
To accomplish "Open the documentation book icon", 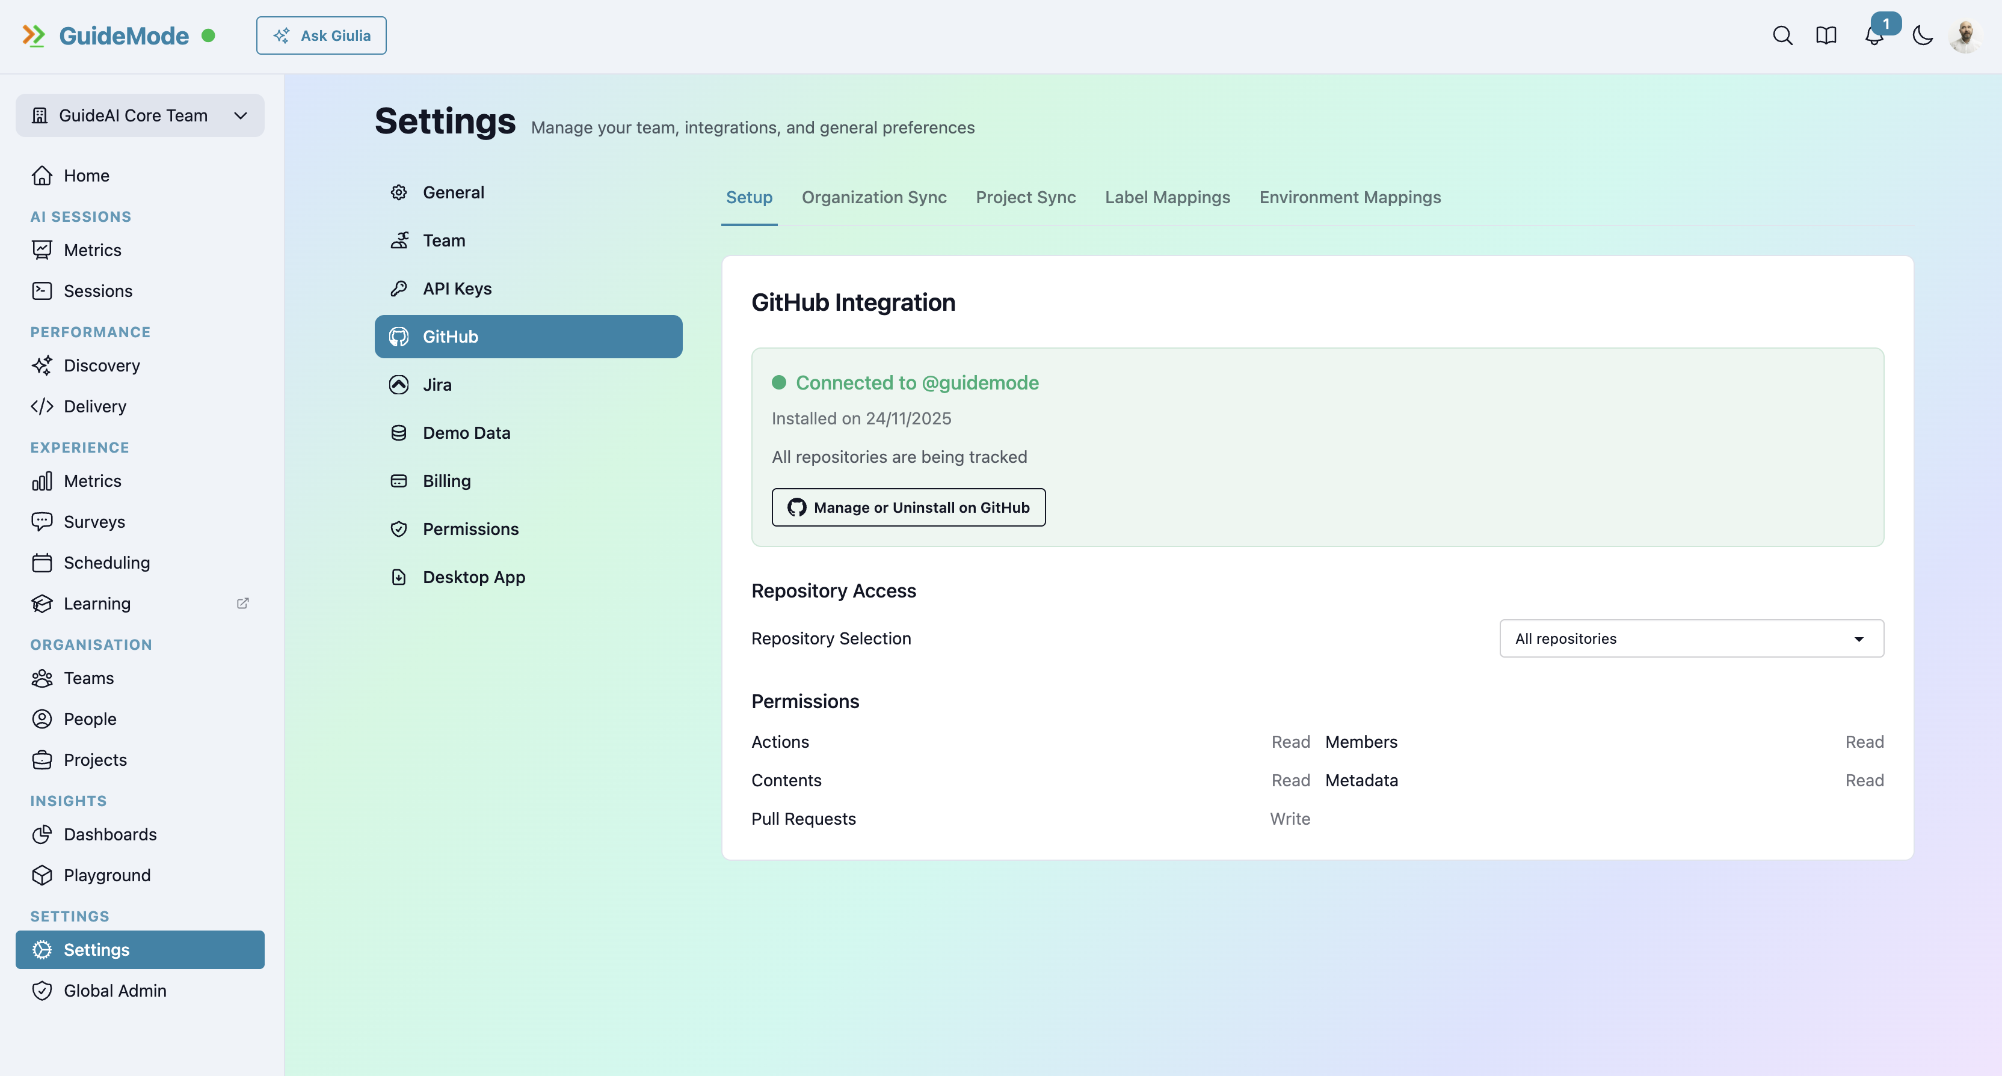I will [1826, 35].
